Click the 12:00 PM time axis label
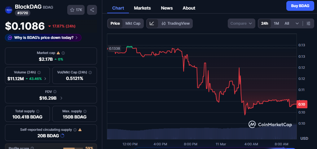This screenshot has width=317, height=149. pos(130,144)
